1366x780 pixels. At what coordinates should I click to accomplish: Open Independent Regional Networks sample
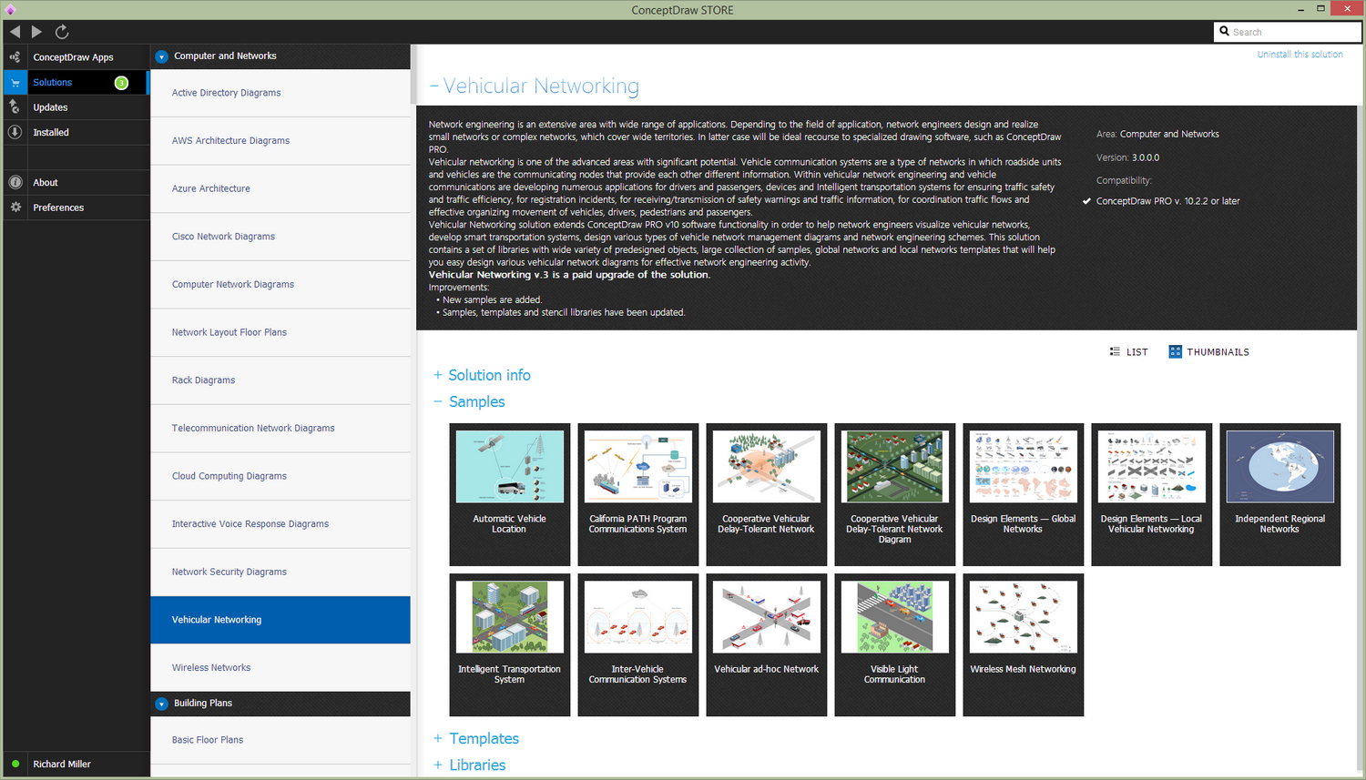(x=1280, y=494)
